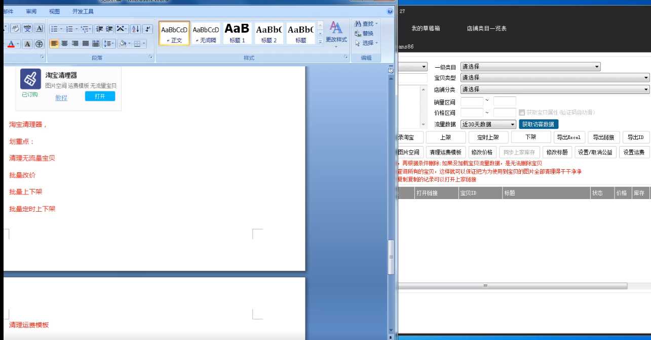
Task: Click the 定时上架 button
Action: [x=488, y=137]
